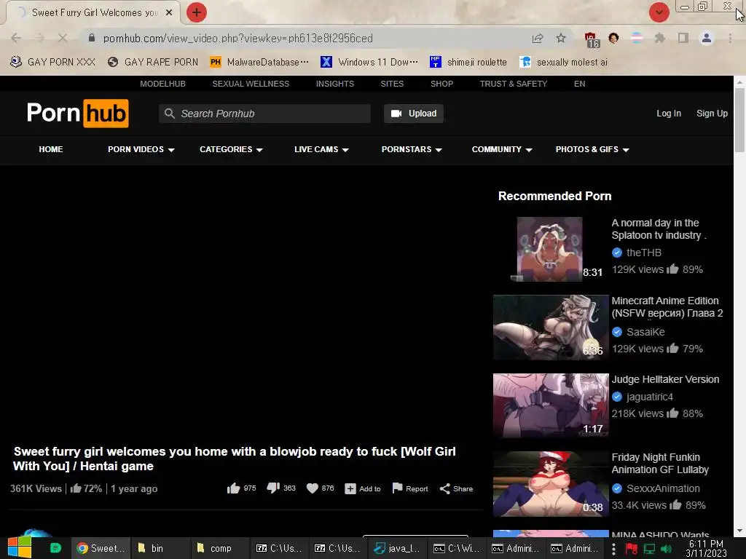
Task: Switch to the bin folder in taskbar
Action: 160,548
